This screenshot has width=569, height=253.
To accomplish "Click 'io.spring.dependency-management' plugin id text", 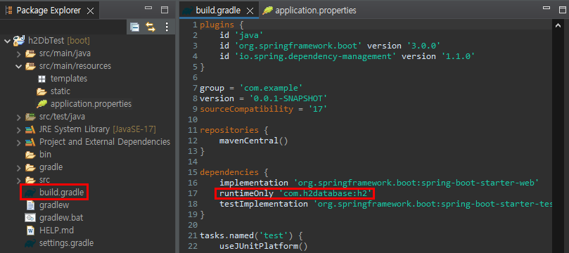I will pyautogui.click(x=316, y=56).
